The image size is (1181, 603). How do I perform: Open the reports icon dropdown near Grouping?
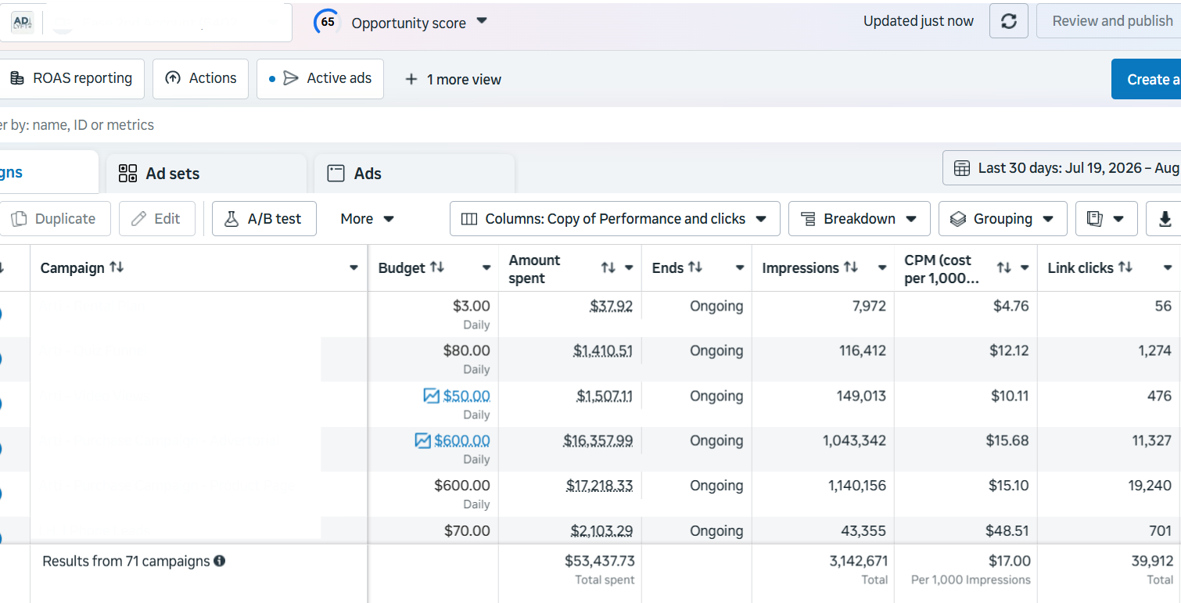click(x=1107, y=219)
